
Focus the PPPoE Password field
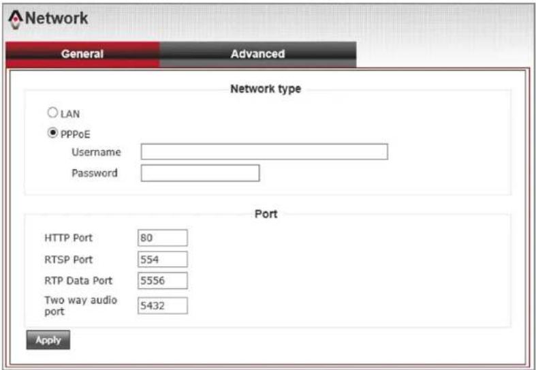(x=200, y=173)
